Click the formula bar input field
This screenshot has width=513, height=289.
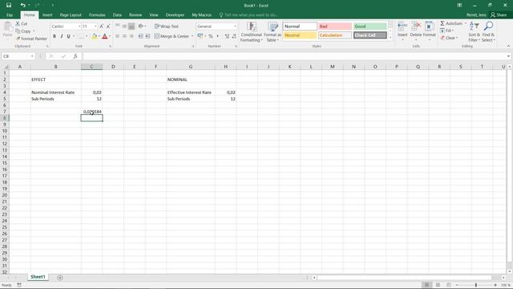tap(294, 56)
